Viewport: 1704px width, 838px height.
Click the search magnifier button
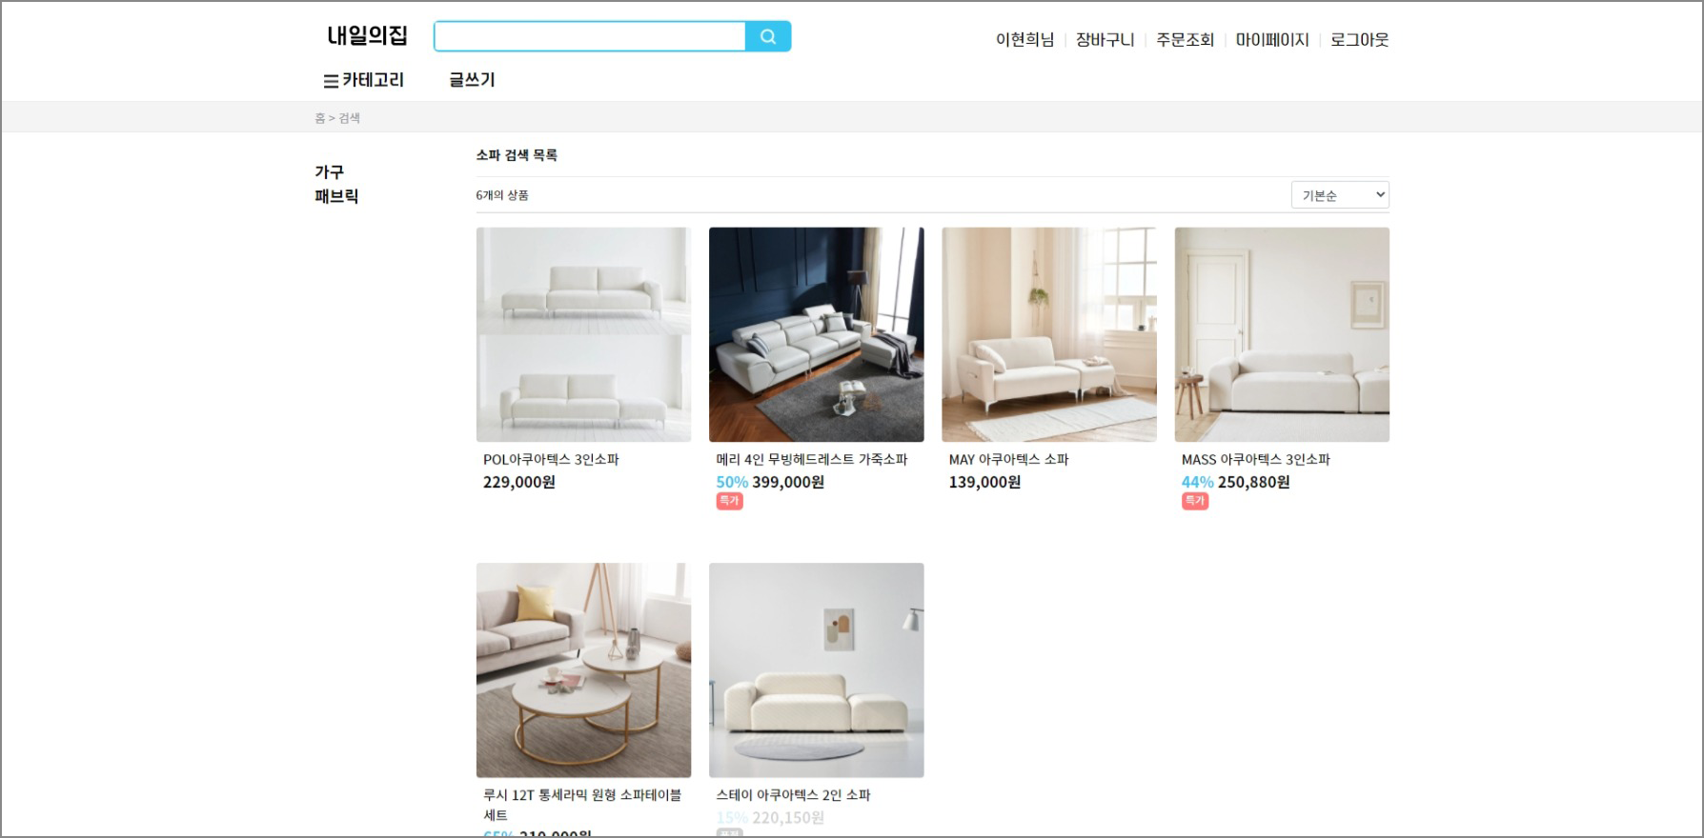tap(768, 36)
